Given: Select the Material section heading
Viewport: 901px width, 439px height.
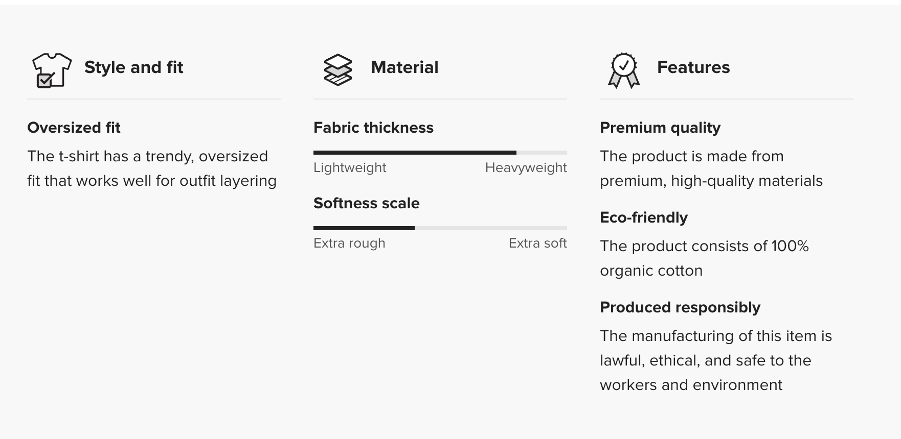Looking at the screenshot, I should pos(404,67).
